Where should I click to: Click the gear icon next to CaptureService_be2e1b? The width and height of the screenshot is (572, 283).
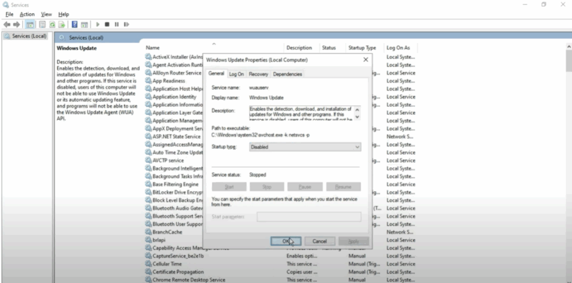tap(148, 256)
